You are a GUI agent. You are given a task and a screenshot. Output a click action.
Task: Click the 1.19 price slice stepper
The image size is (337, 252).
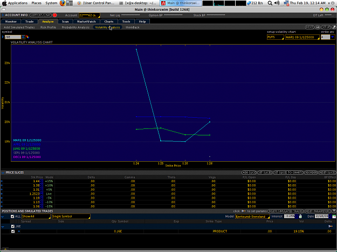click(42, 198)
